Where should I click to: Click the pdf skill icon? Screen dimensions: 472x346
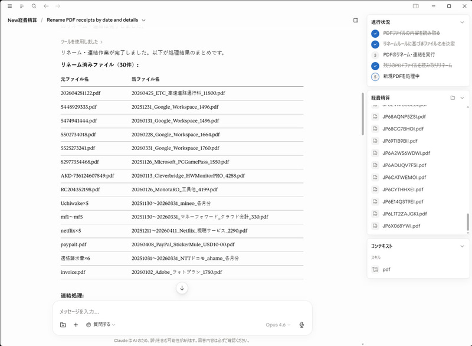[x=375, y=269]
